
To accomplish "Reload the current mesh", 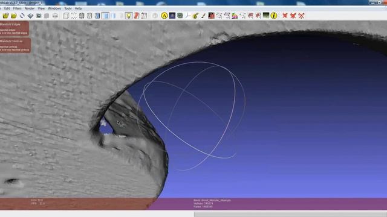I will [x=22, y=16].
